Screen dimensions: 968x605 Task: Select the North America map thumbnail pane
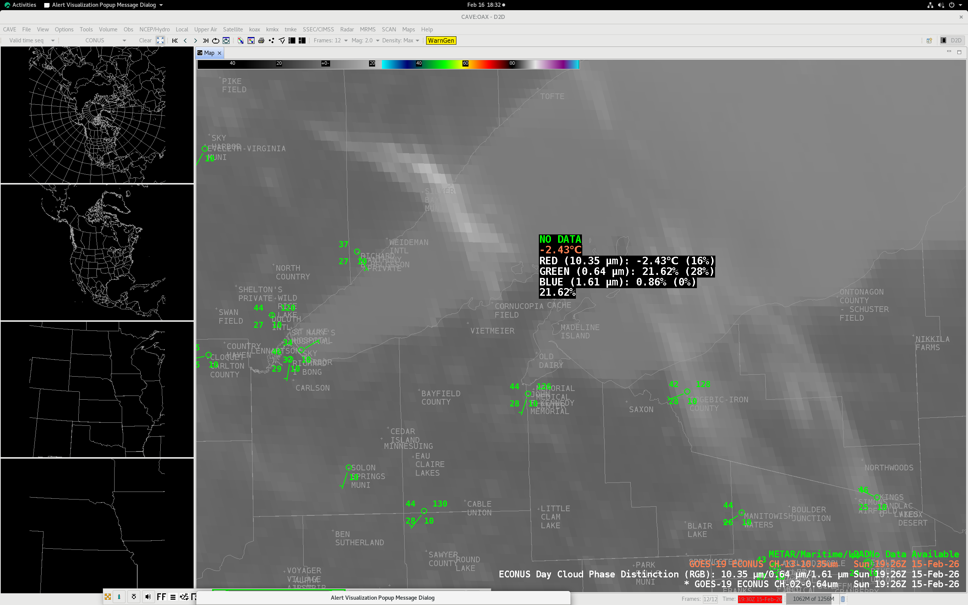pyautogui.click(x=97, y=252)
